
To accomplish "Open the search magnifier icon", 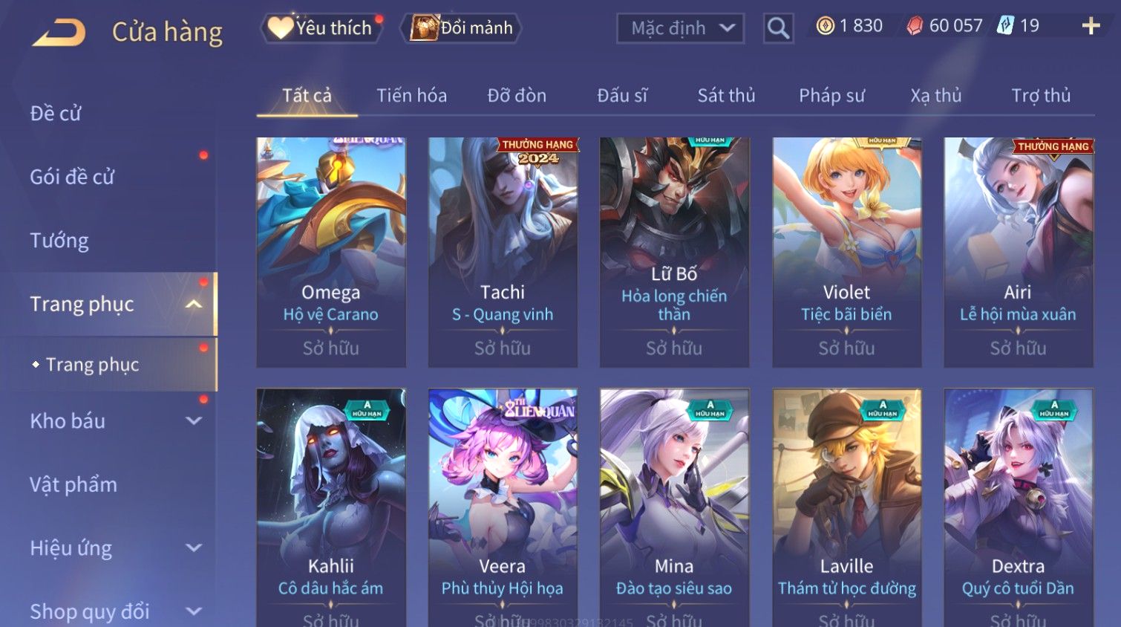I will click(x=778, y=28).
